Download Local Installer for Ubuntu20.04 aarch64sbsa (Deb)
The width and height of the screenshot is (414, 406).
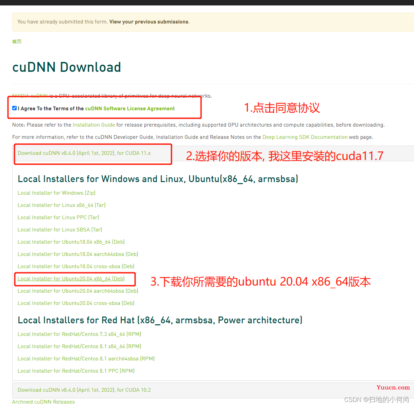(x=78, y=291)
